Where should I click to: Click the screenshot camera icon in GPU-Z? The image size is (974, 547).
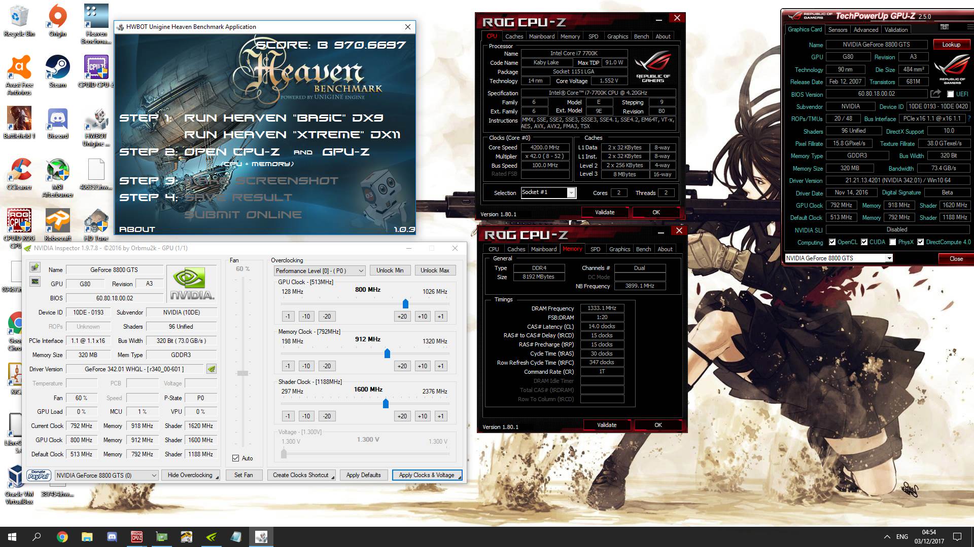(x=944, y=27)
